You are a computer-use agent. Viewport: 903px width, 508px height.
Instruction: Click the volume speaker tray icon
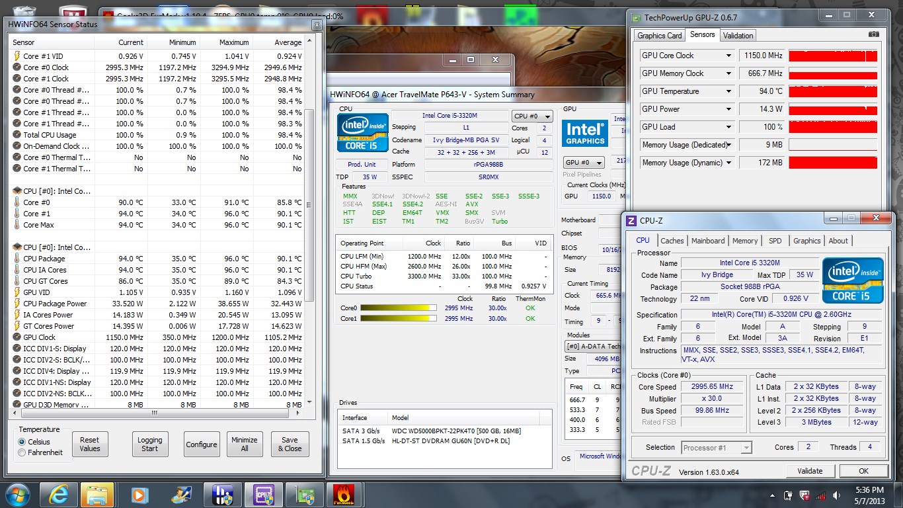click(836, 495)
